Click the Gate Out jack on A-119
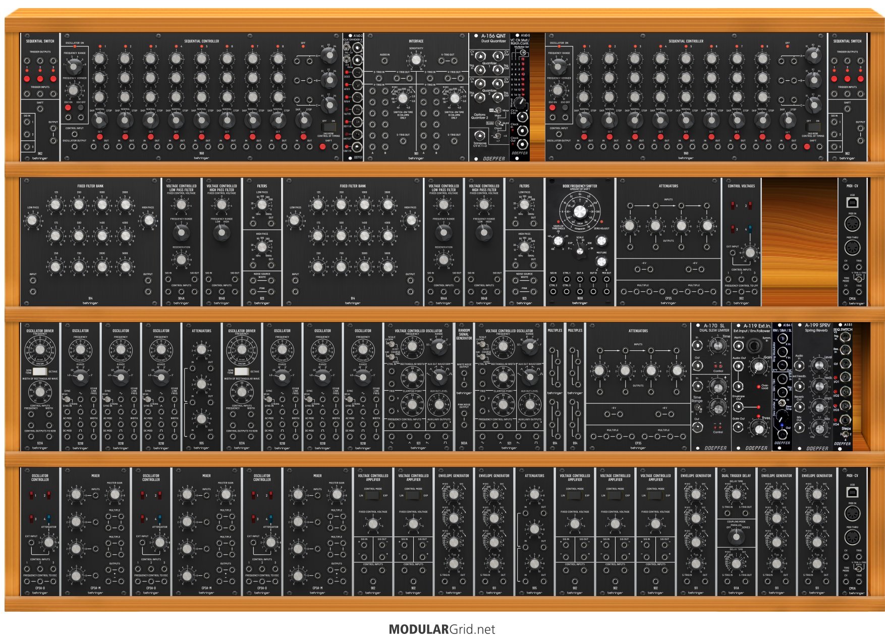The width and height of the screenshot is (885, 640). [x=738, y=427]
